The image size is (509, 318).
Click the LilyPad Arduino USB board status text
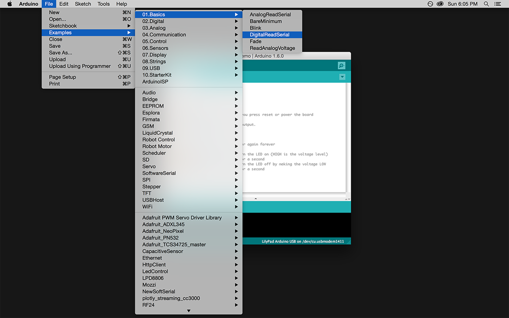[303, 241]
